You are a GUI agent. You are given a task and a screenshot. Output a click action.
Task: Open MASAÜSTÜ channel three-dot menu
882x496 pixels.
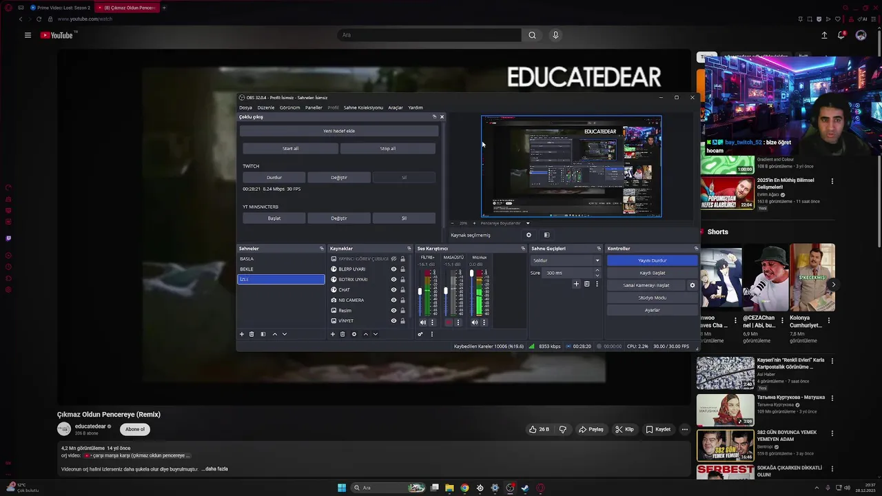(458, 322)
